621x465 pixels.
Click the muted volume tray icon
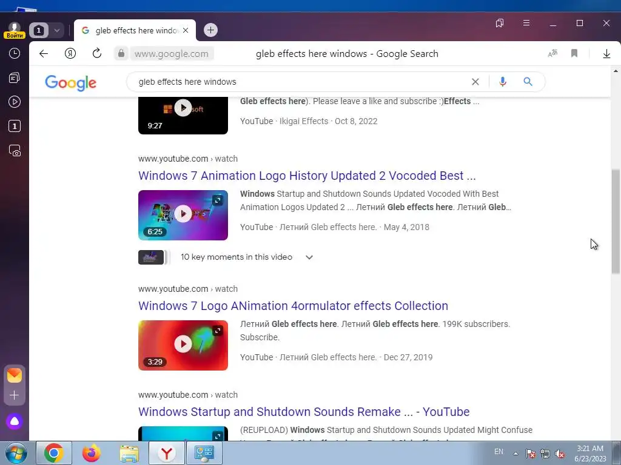tap(560, 453)
